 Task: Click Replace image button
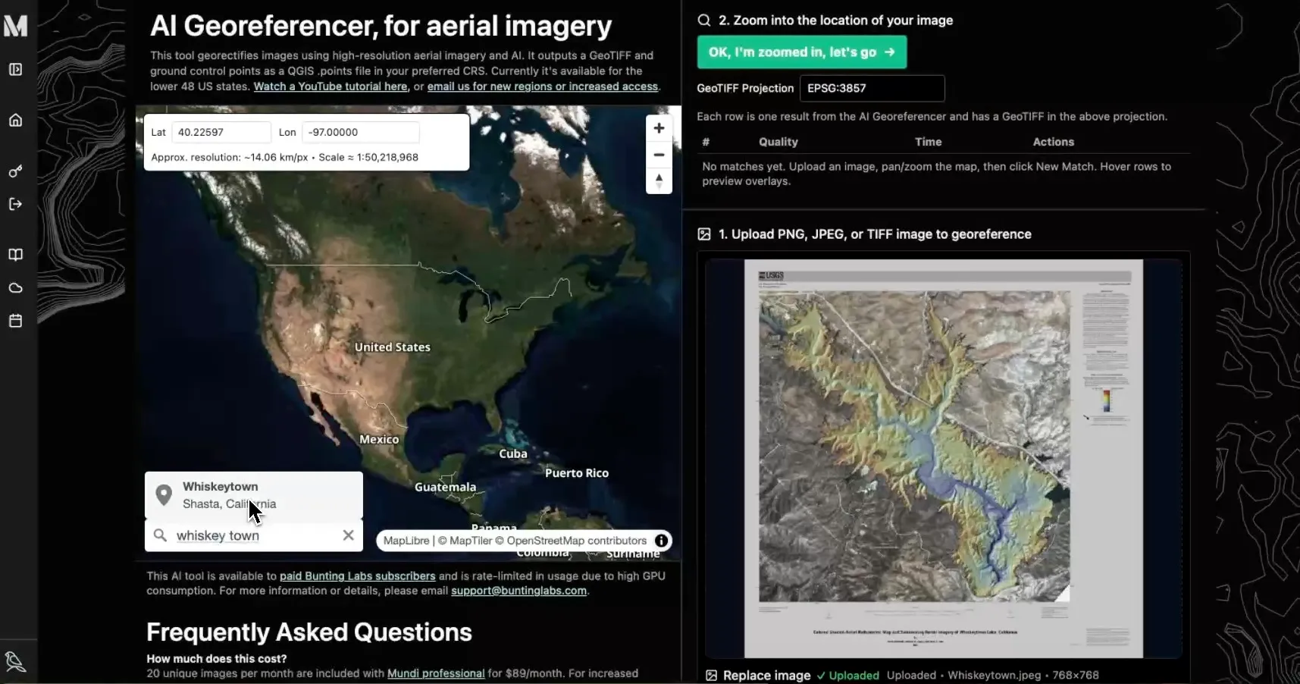tap(758, 675)
